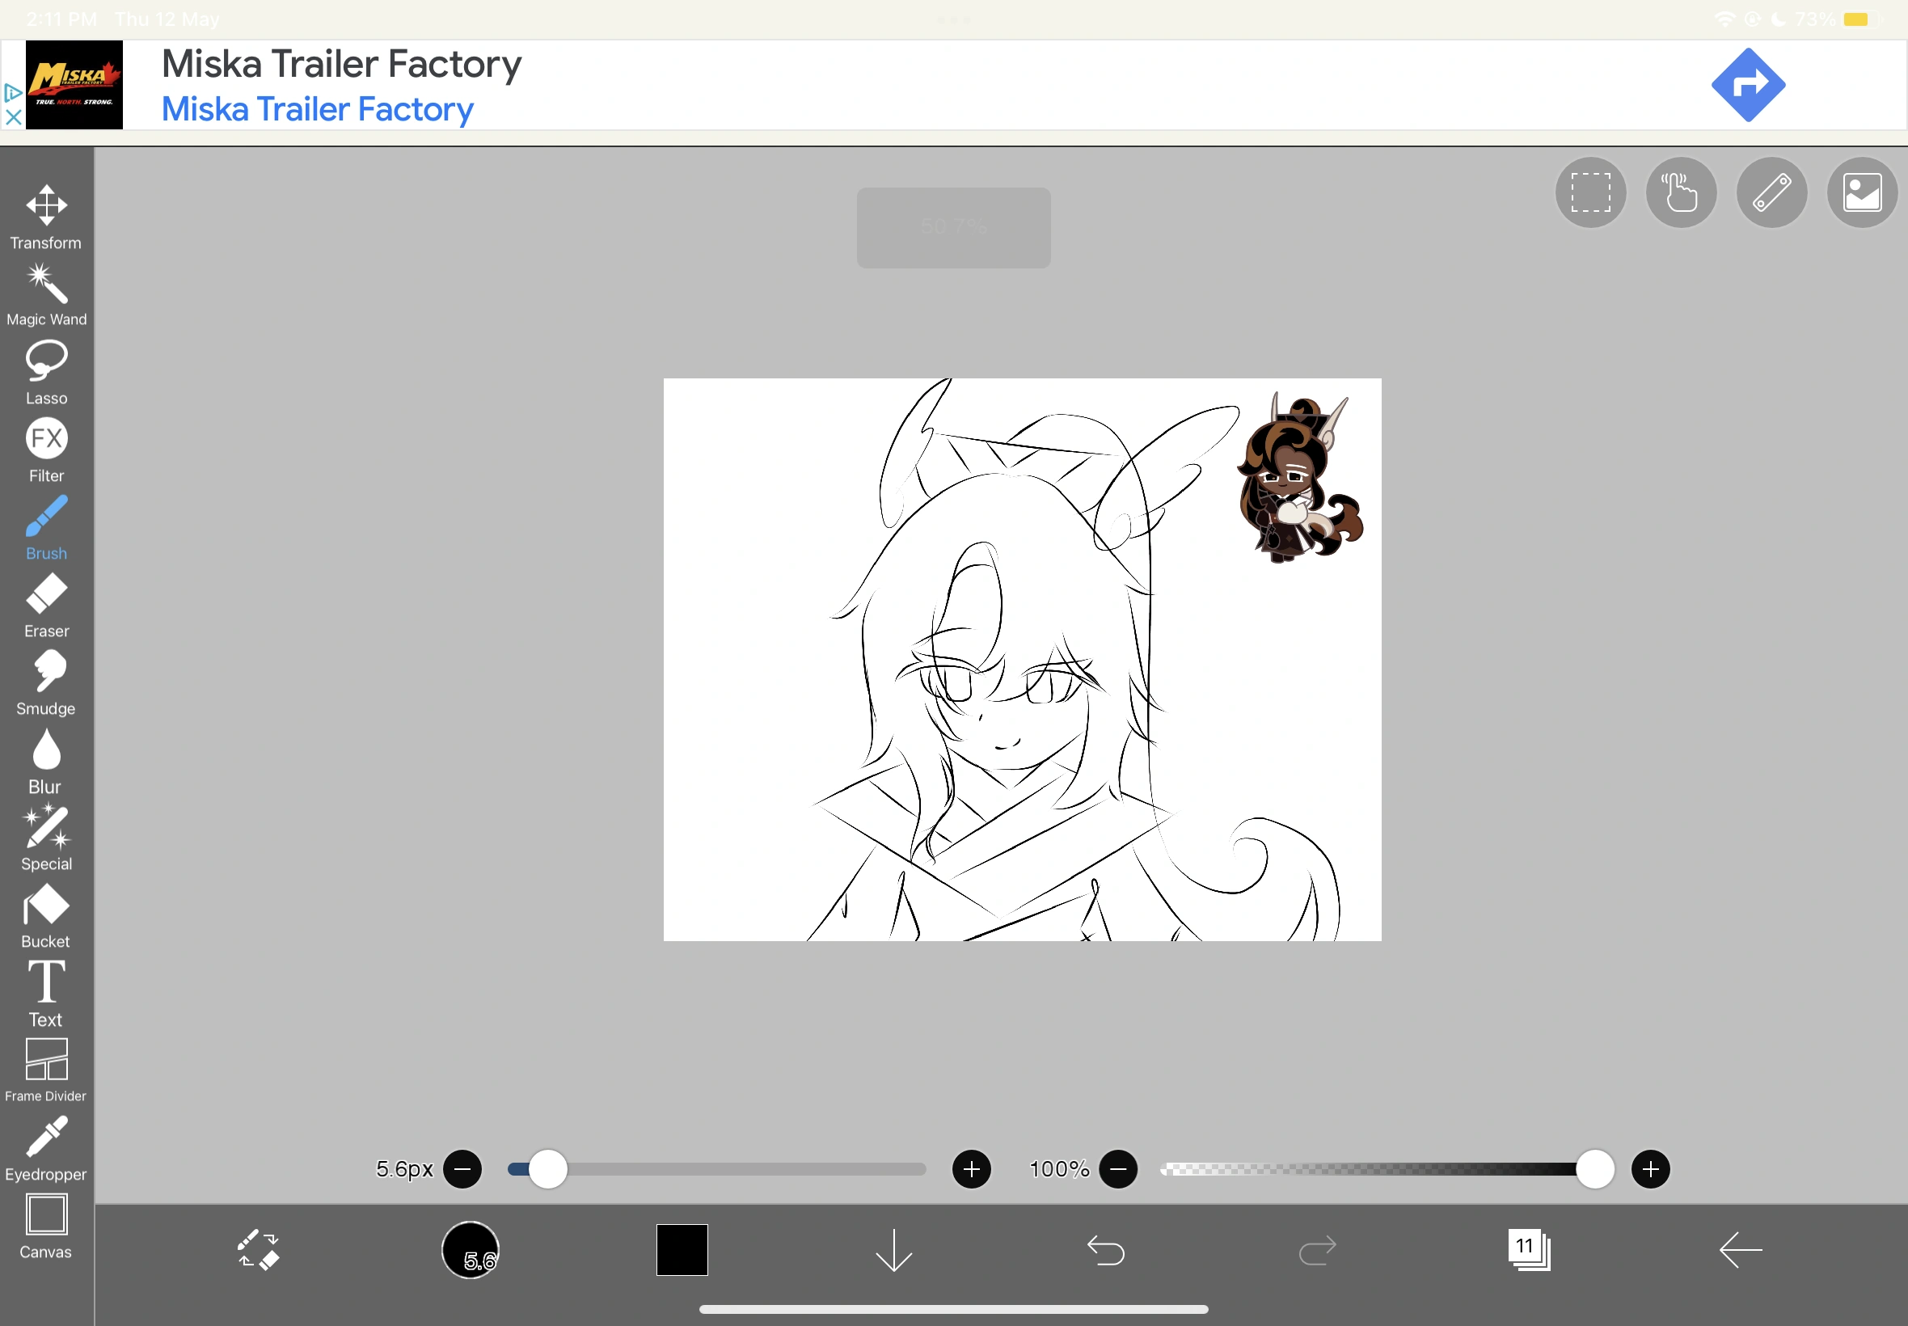The image size is (1908, 1326).
Task: Select the black color swatch
Action: point(681,1249)
